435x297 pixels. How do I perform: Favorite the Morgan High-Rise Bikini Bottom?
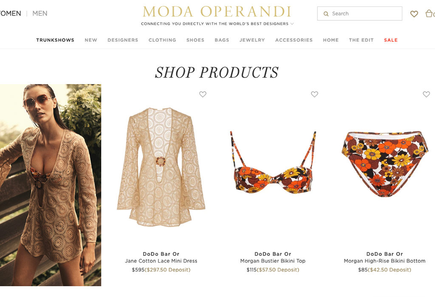pos(427,94)
